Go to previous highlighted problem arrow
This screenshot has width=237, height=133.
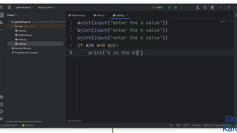227,21
